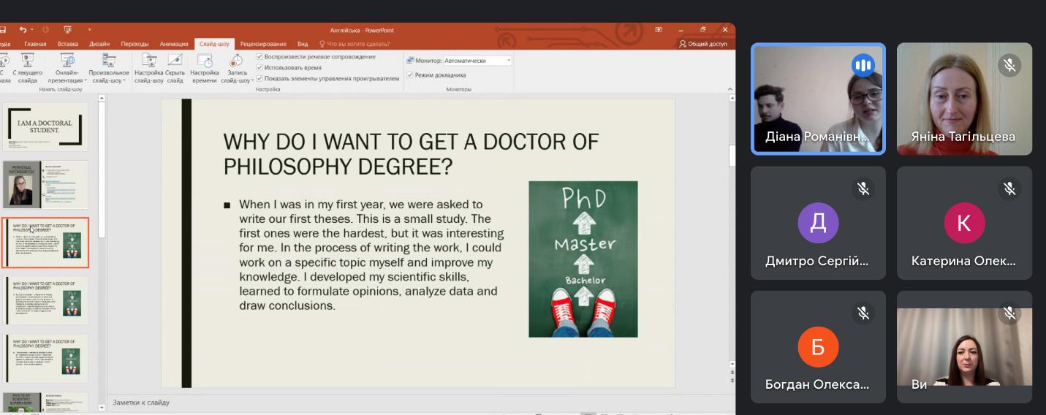Click muted mic icon on 'Ви' tile
Image resolution: width=1046 pixels, height=415 pixels.
[1009, 313]
